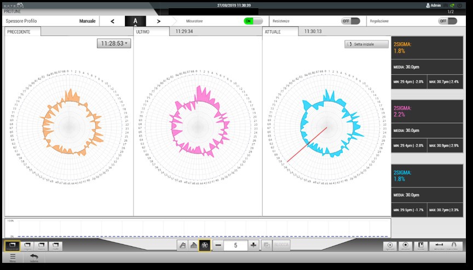Switch to the line profile view icon

(183, 245)
